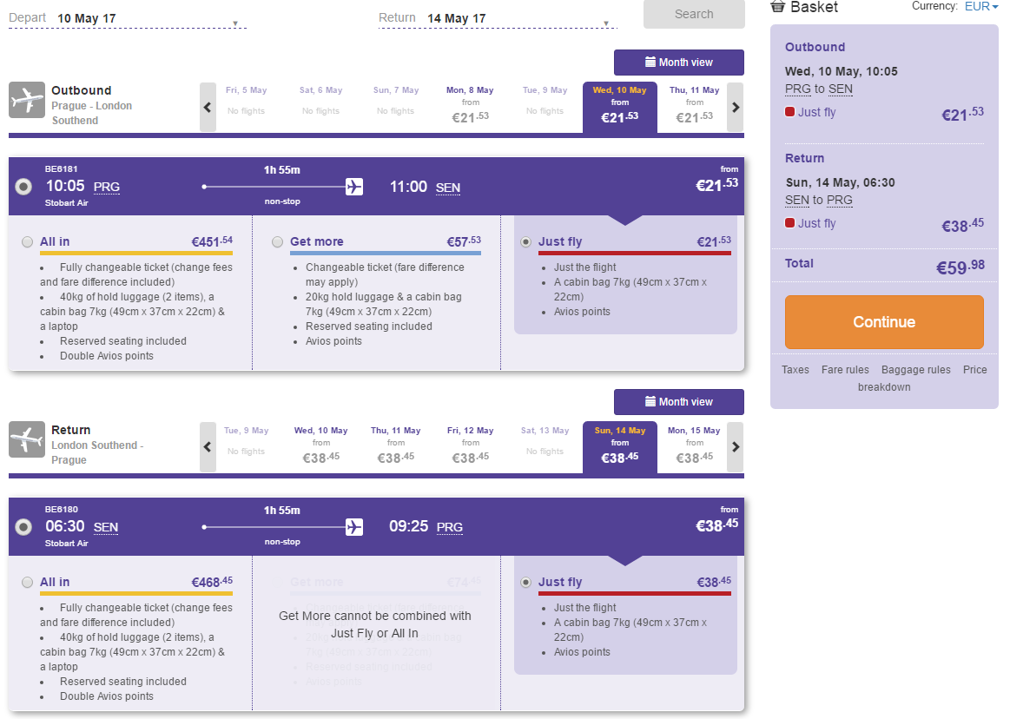This screenshot has height=719, width=1010.
Task: Open the Fare rules link
Action: click(845, 370)
